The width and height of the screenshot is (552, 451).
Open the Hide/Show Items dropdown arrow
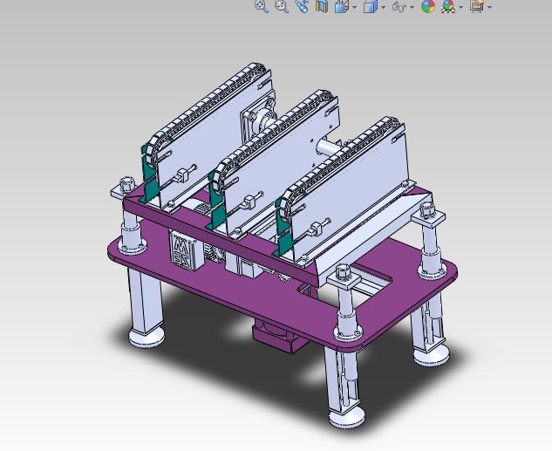click(412, 7)
